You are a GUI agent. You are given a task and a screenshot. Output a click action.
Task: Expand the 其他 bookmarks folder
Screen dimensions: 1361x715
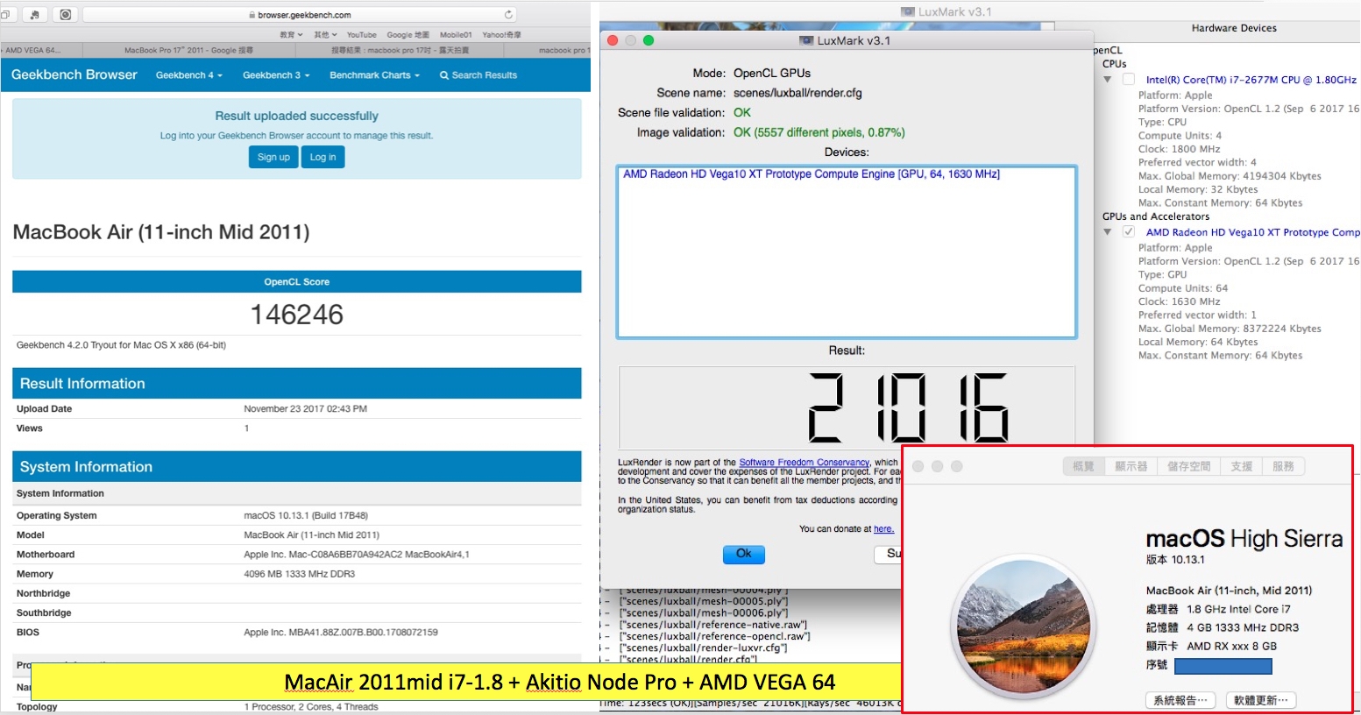pyautogui.click(x=326, y=35)
